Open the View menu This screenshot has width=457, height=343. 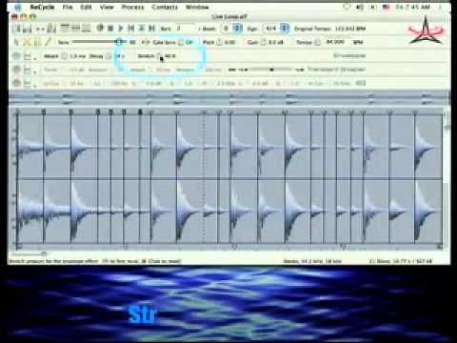(107, 7)
